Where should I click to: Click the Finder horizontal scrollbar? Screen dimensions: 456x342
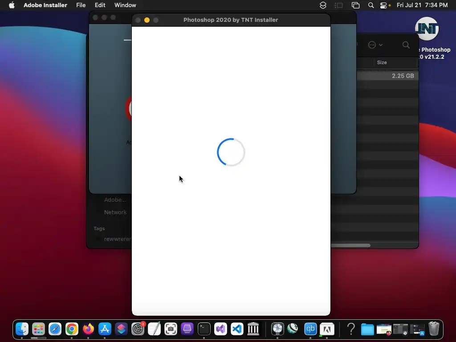click(x=350, y=245)
